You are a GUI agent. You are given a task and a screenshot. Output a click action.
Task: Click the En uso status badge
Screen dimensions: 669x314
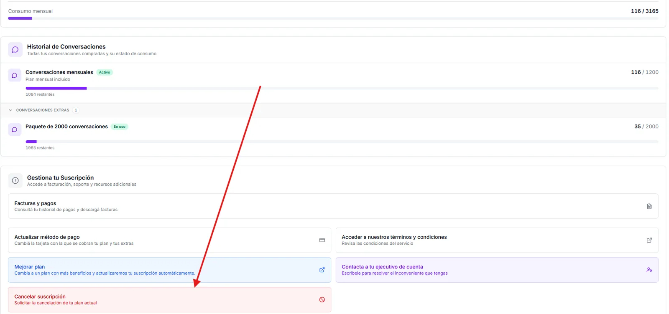(120, 127)
